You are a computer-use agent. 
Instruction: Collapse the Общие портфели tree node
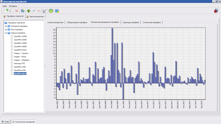point(6,33)
